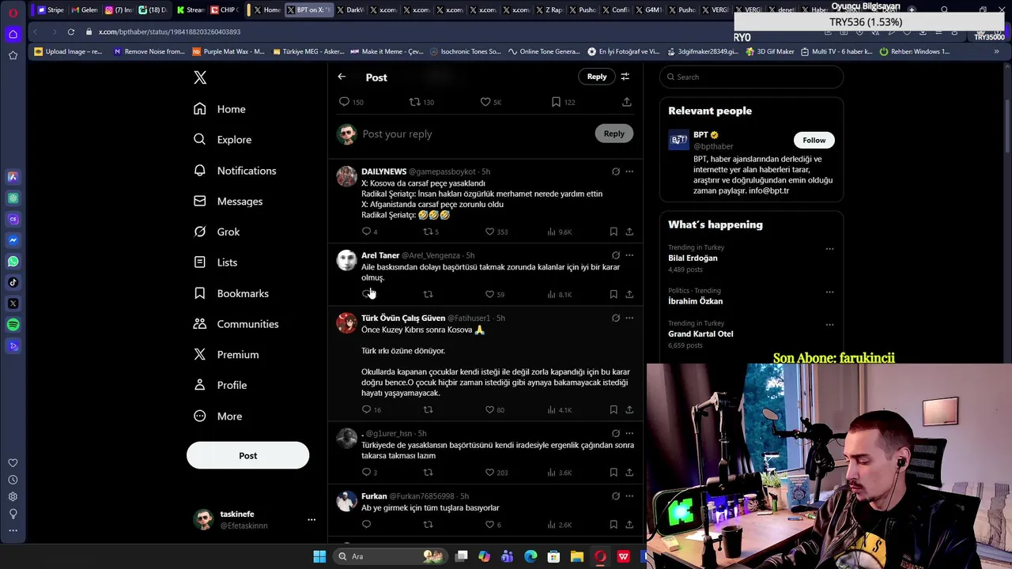Click taskbar search box Ara
The image size is (1012, 569).
click(x=390, y=556)
